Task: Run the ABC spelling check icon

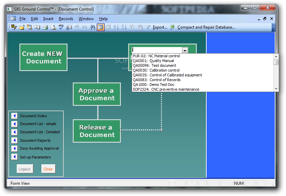Action: click(61, 27)
